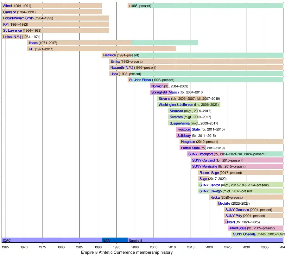Click the Hobart/William Smith link
The height and width of the screenshot is (255, 285).
(x=18, y=18)
